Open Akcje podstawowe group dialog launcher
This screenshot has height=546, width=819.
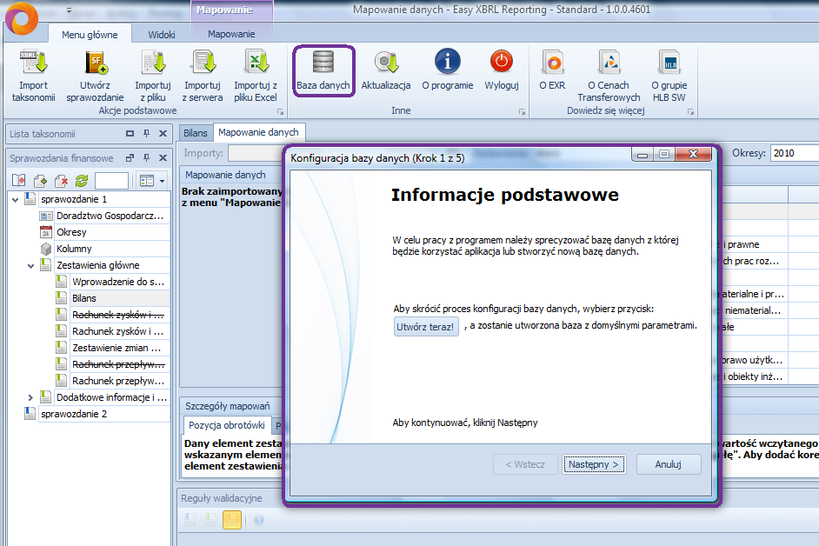(281, 112)
